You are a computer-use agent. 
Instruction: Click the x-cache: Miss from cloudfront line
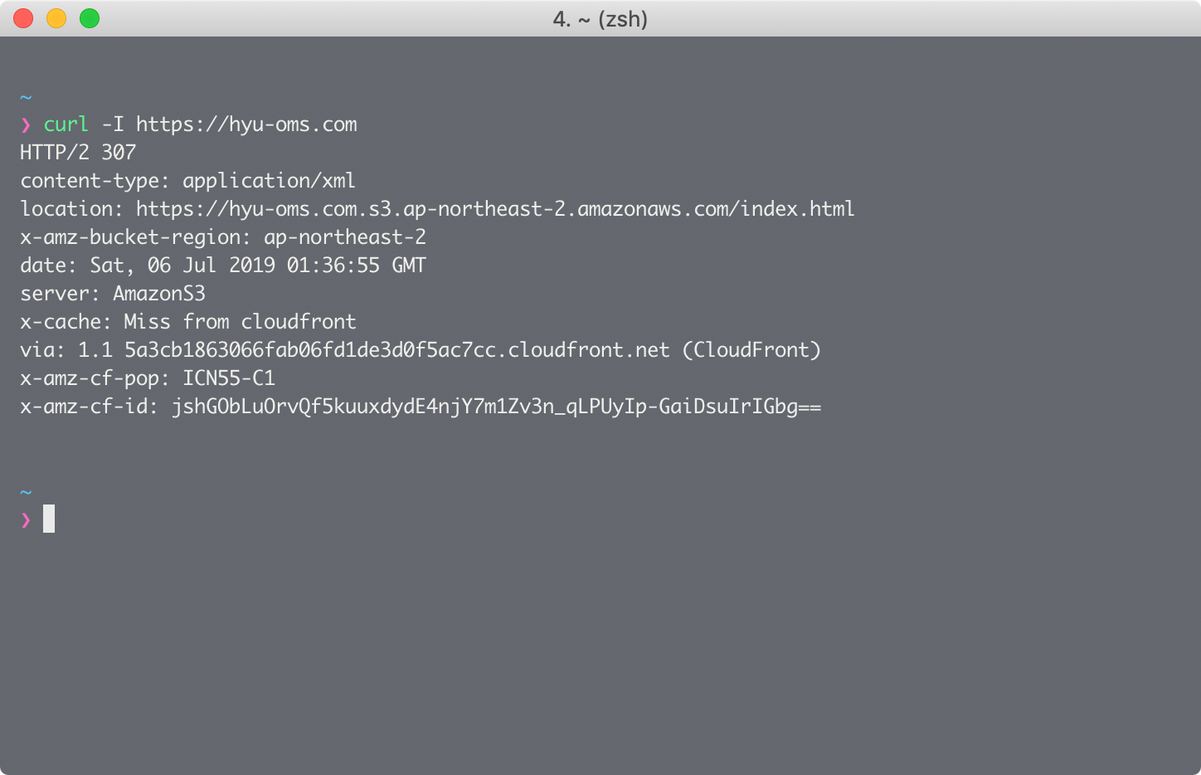[x=187, y=321]
